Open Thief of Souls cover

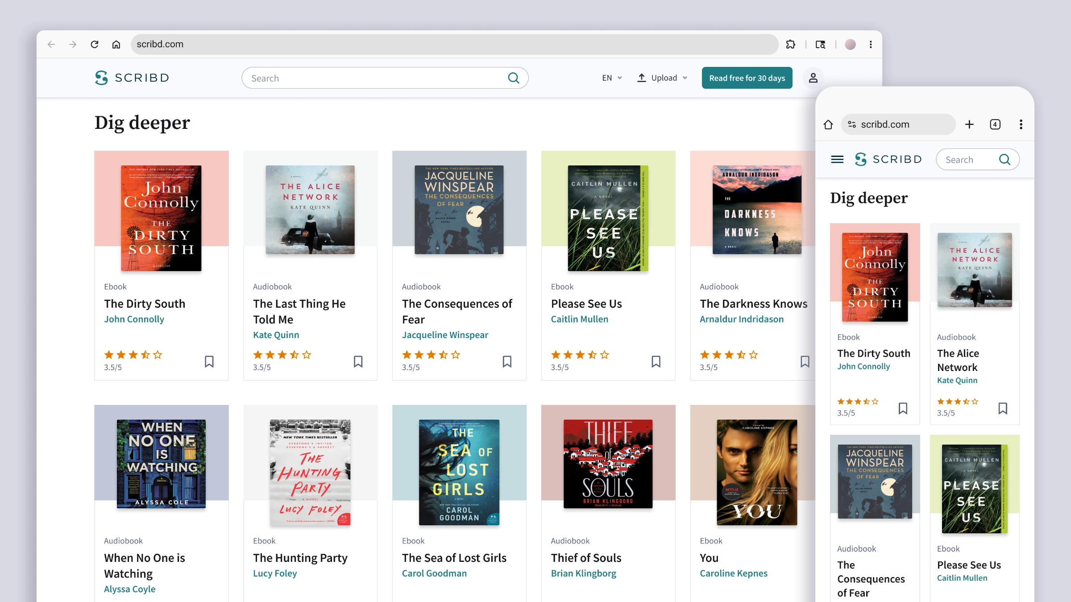click(608, 464)
